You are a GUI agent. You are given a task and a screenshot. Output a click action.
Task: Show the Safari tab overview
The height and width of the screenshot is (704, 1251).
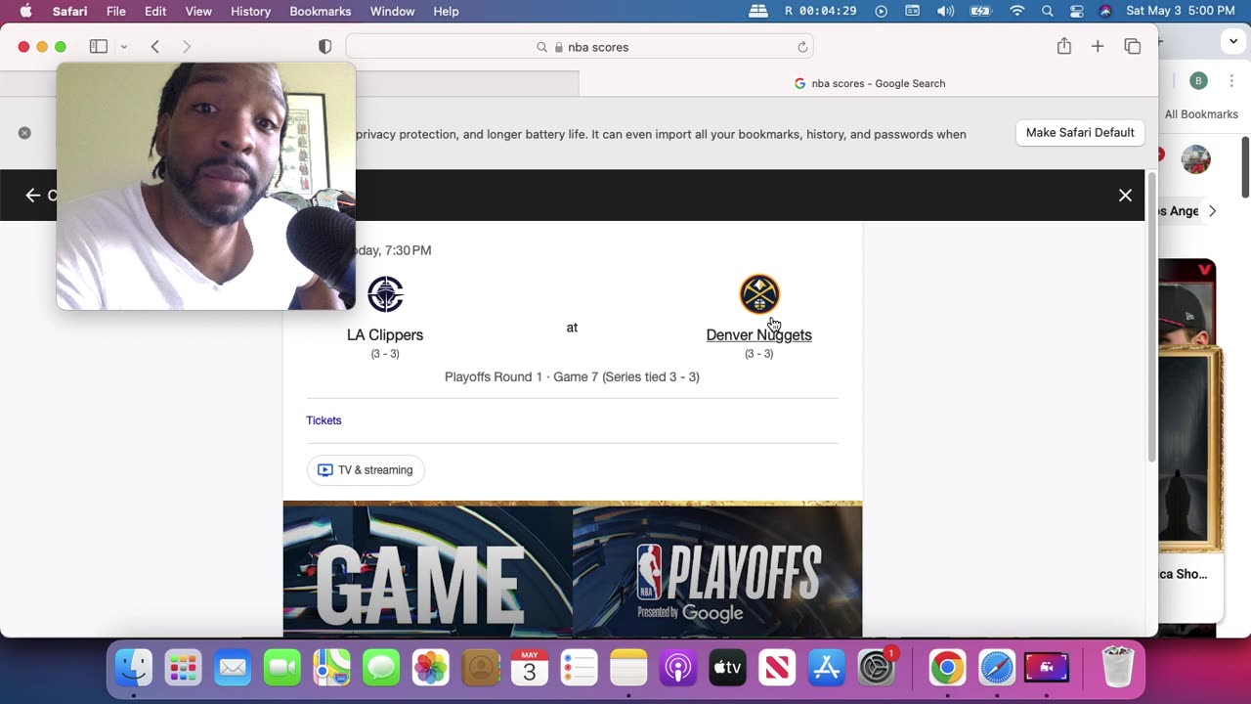coord(1133,47)
